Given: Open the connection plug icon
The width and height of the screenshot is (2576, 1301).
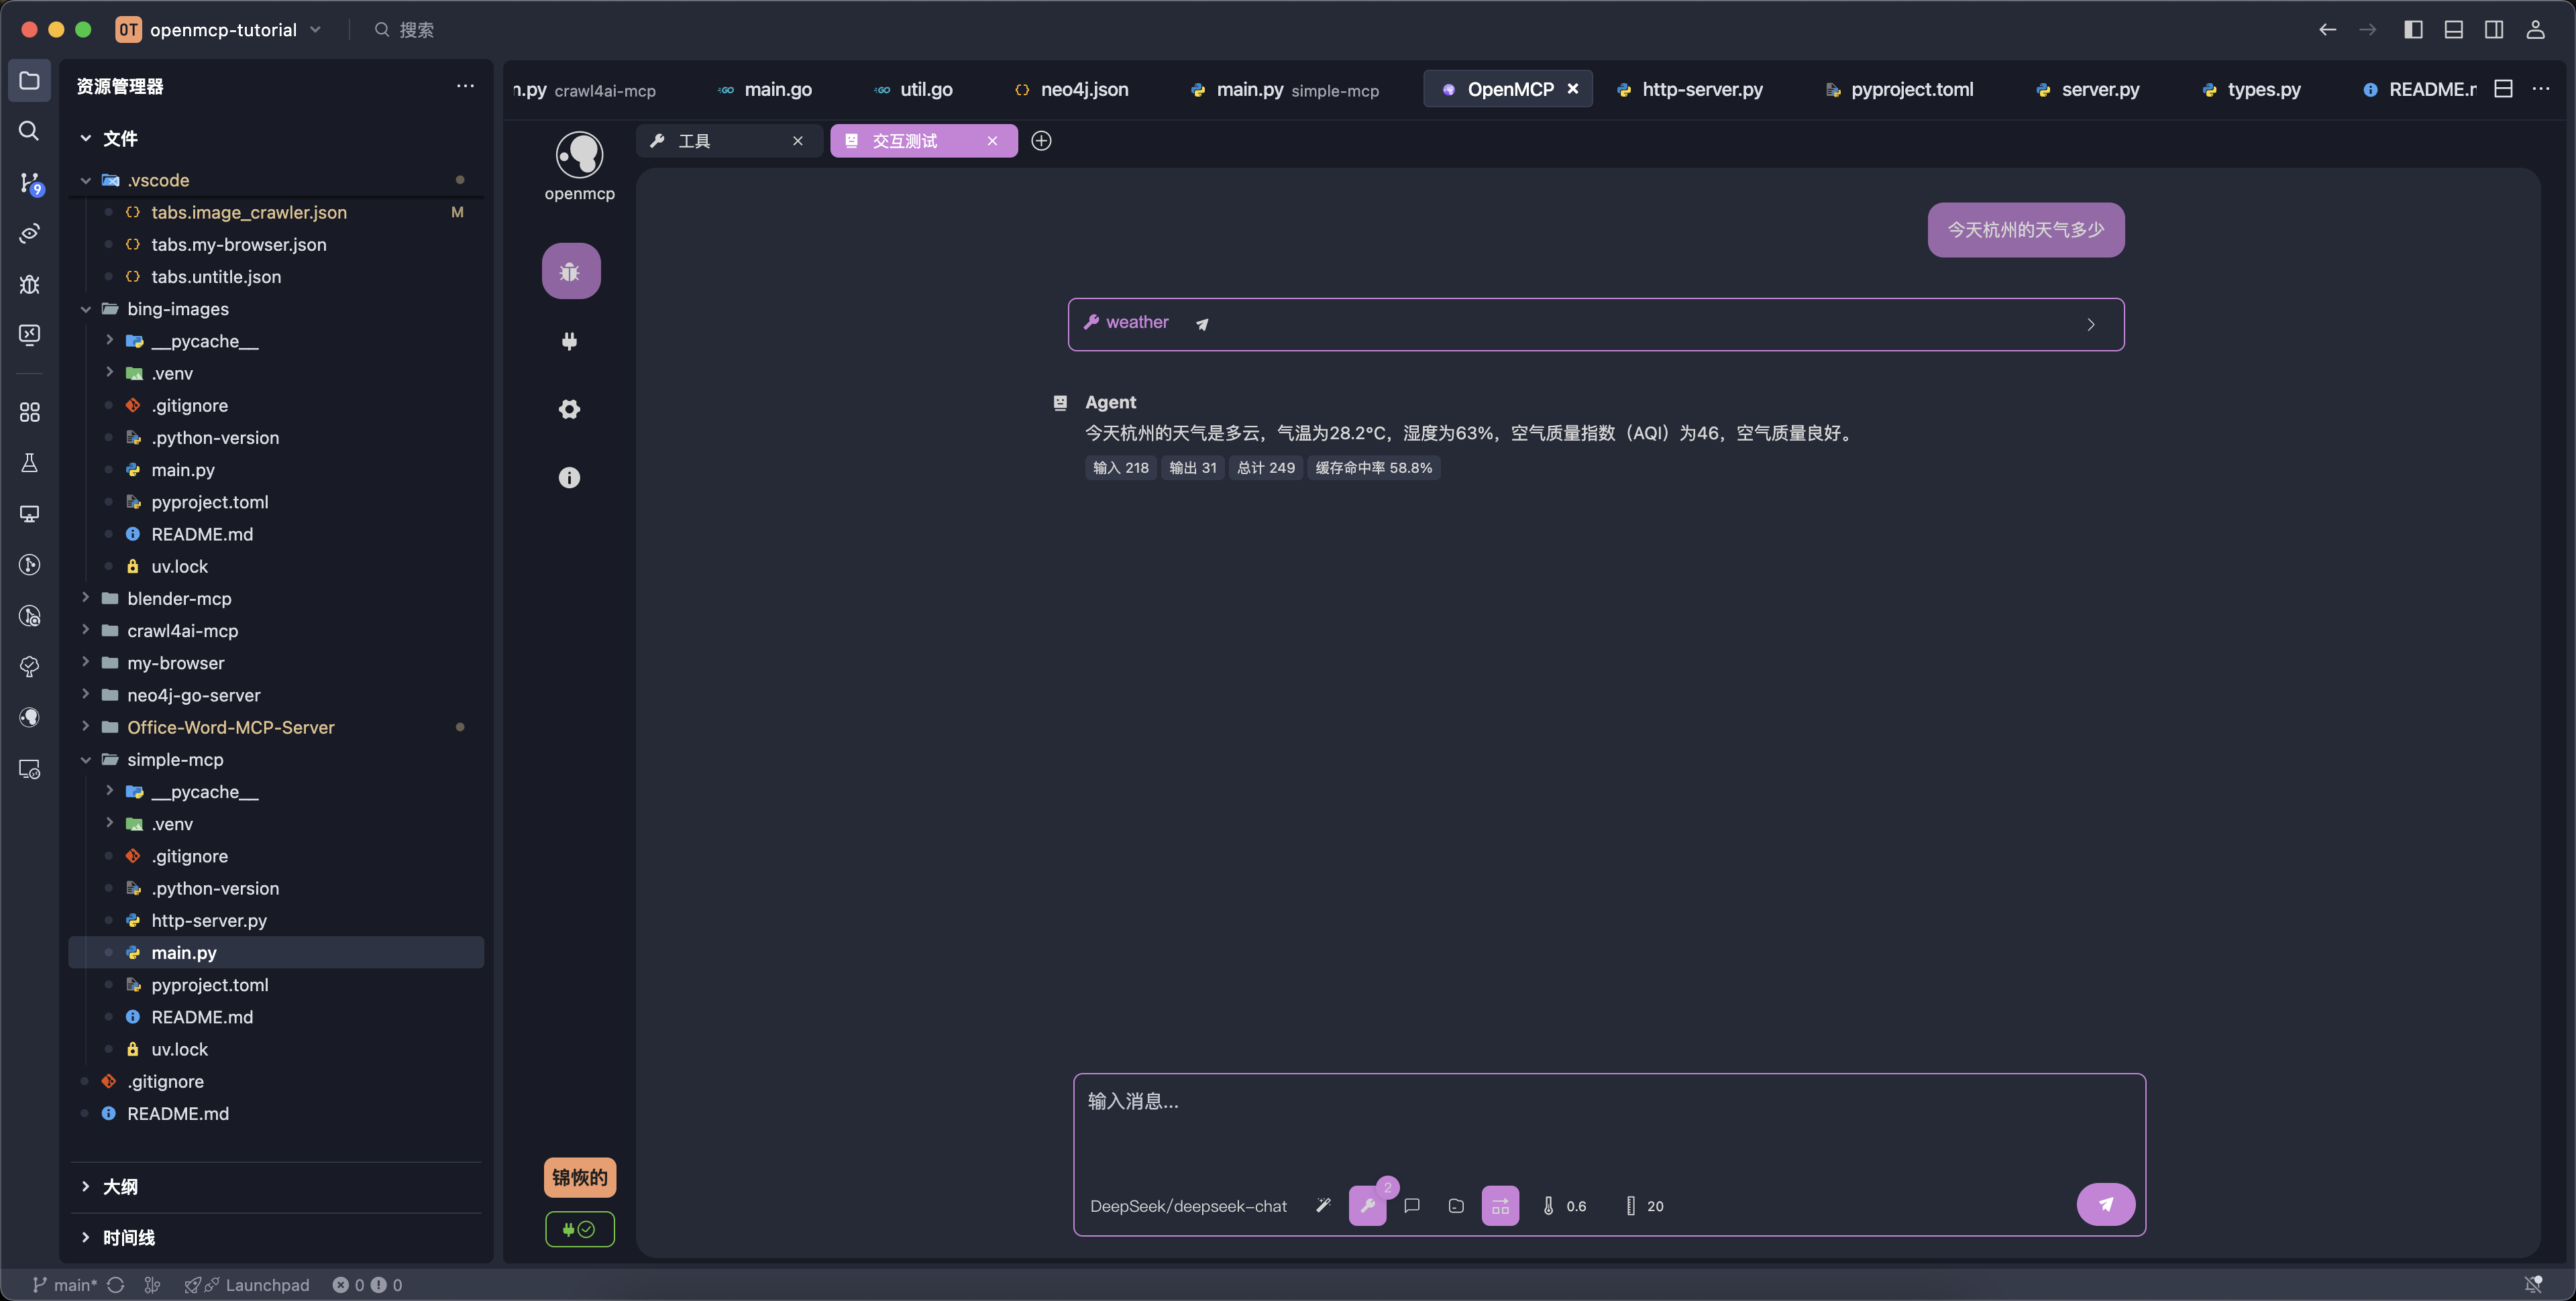Looking at the screenshot, I should 569,342.
